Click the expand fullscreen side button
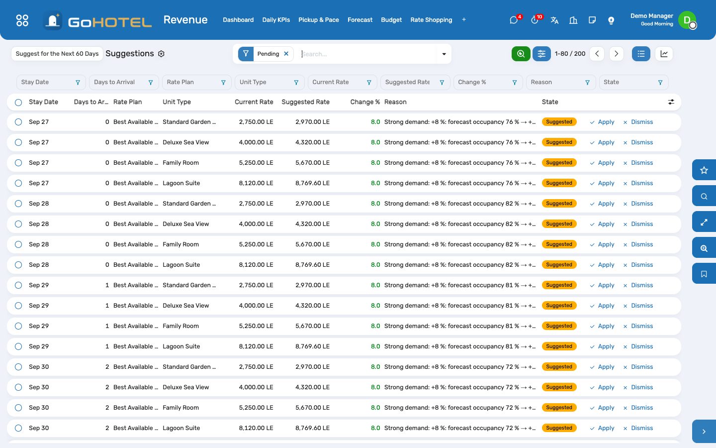The height and width of the screenshot is (448, 716). click(704, 222)
